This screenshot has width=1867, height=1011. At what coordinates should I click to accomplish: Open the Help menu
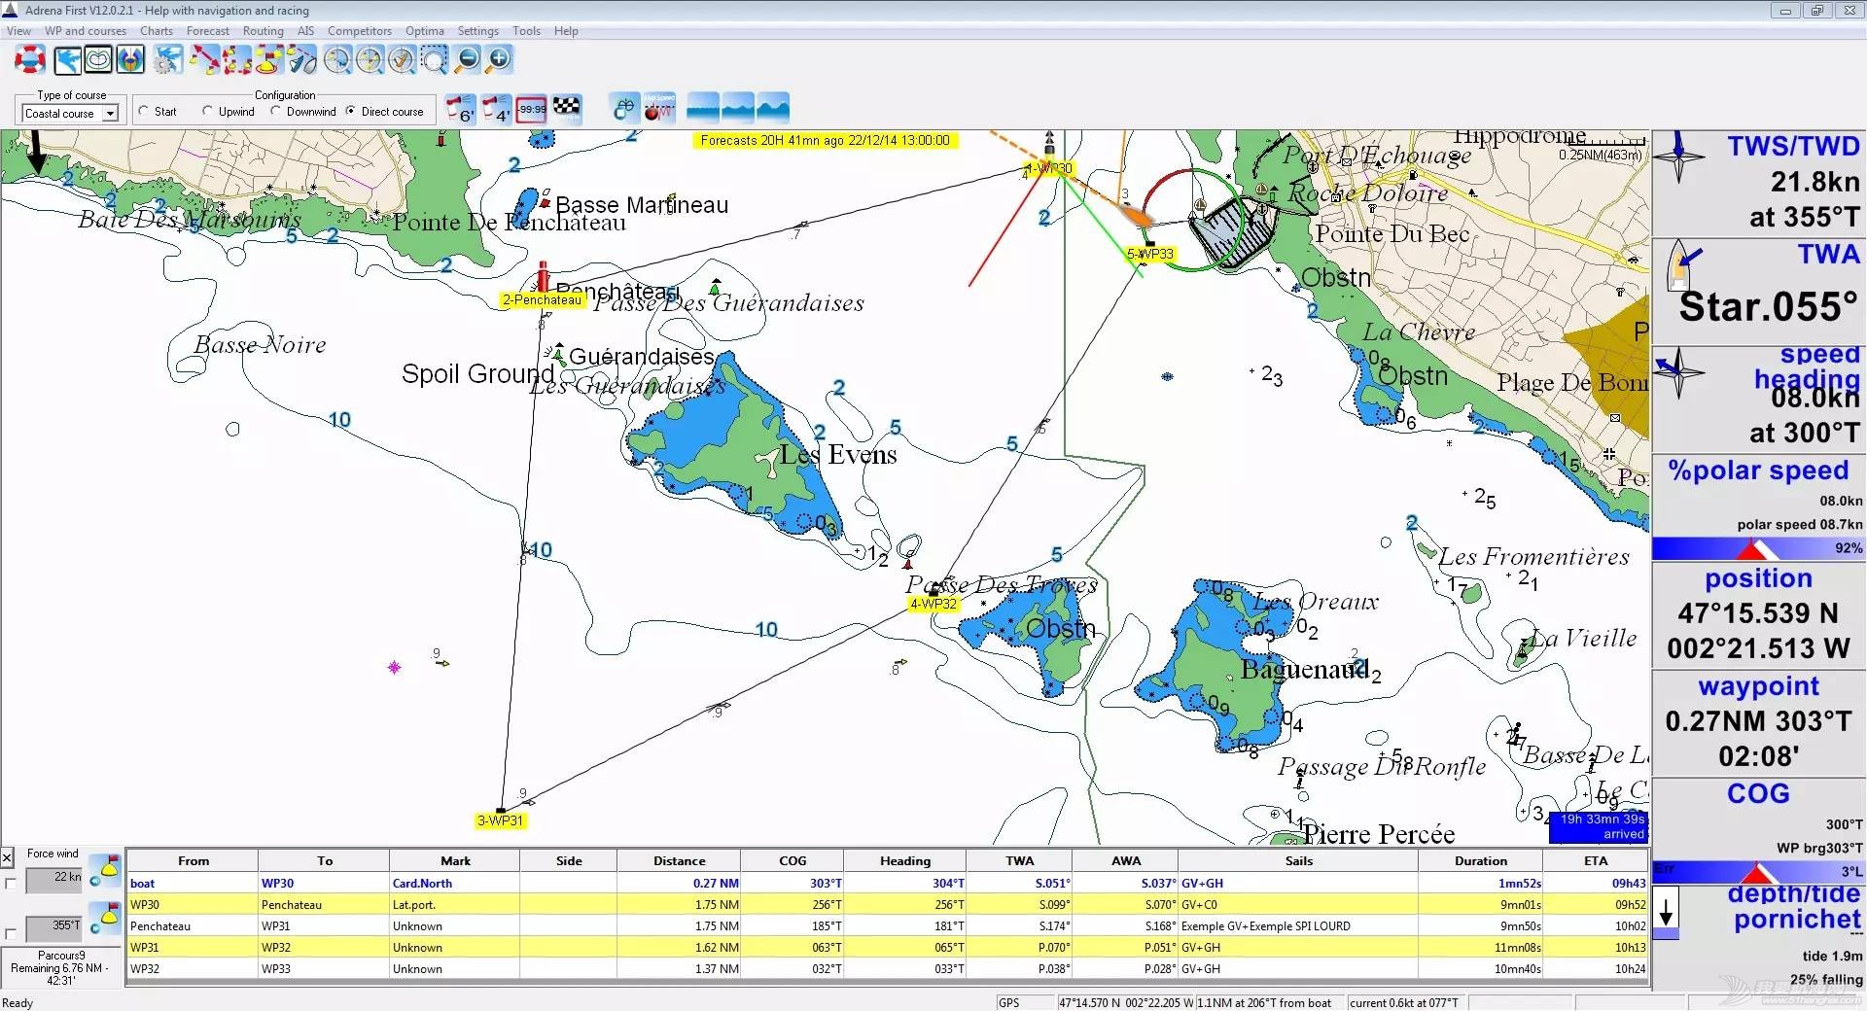tap(566, 31)
